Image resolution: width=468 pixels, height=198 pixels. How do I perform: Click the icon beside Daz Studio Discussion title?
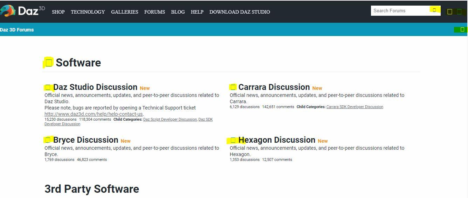click(x=48, y=87)
